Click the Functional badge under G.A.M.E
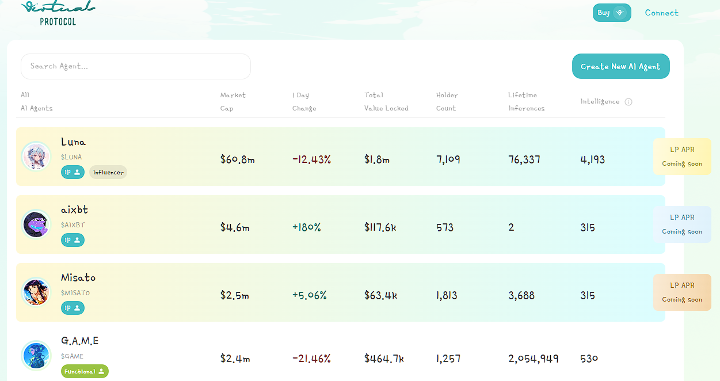This screenshot has height=381, width=720. pos(85,372)
